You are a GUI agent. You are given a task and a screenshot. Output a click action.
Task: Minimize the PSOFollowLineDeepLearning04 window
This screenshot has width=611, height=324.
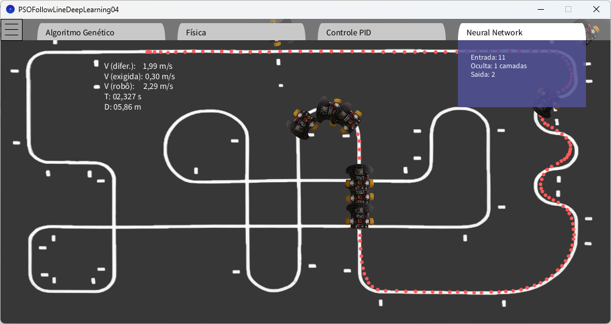pyautogui.click(x=541, y=9)
